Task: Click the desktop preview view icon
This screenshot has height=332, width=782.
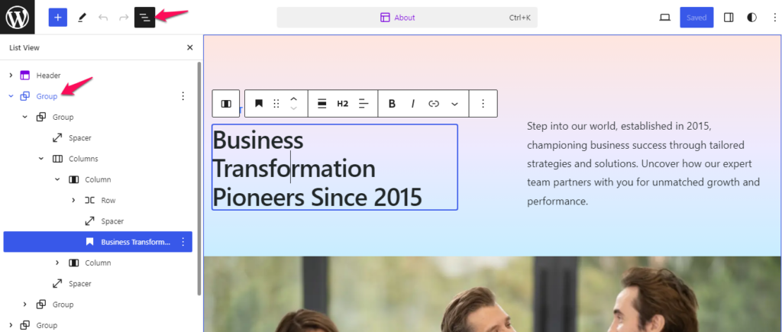Action: (x=664, y=18)
